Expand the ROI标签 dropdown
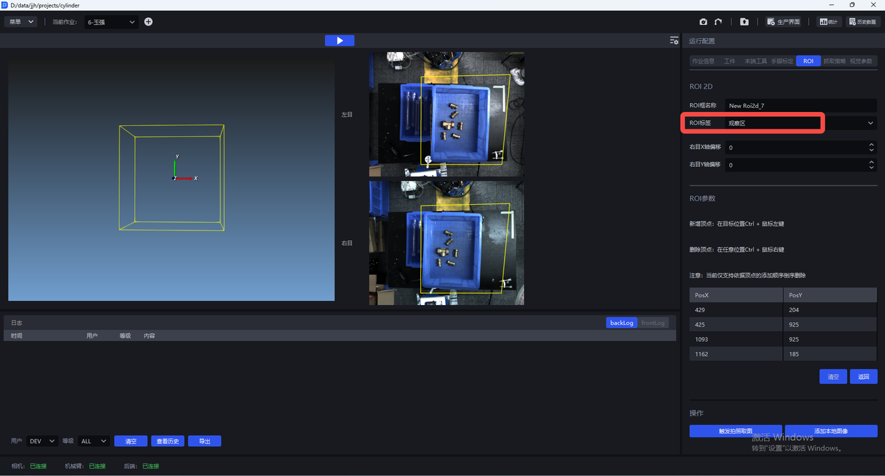The image size is (885, 476). tap(870, 123)
